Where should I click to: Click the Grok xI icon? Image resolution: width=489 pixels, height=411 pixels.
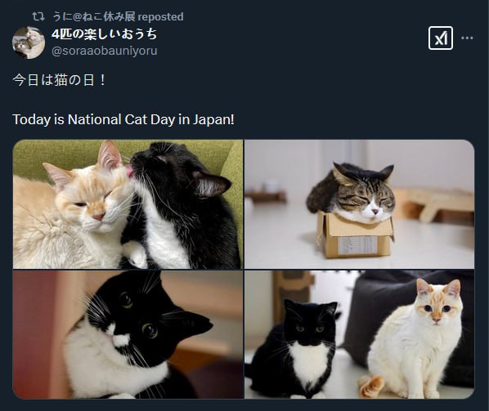441,38
